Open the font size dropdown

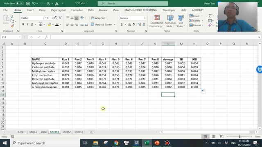point(52,18)
